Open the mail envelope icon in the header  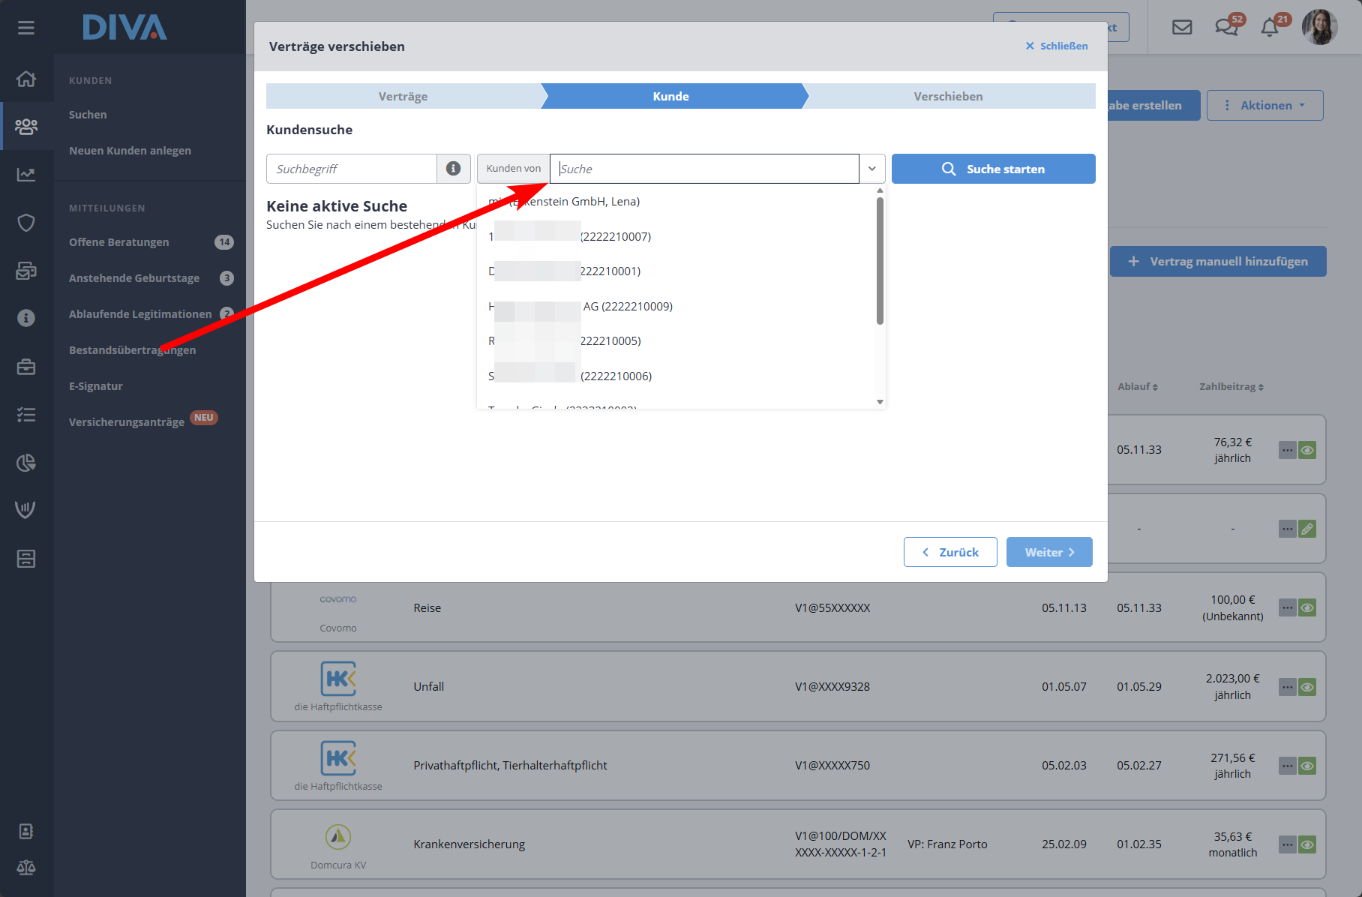click(1182, 28)
